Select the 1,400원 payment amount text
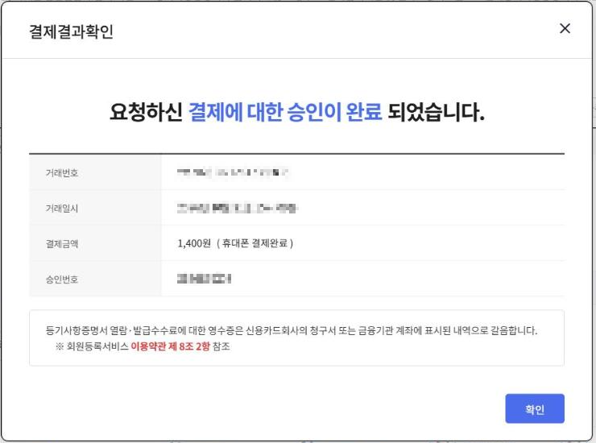 click(x=194, y=243)
